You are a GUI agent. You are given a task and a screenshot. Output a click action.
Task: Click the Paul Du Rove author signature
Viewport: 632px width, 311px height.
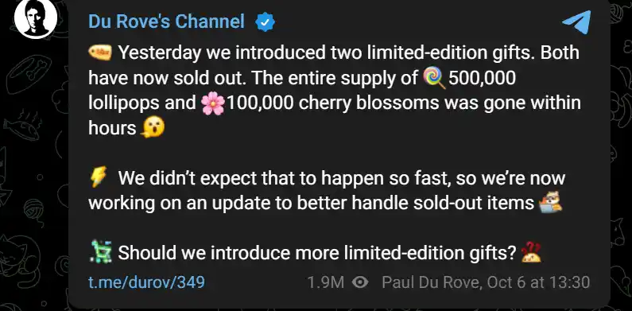pyautogui.click(x=432, y=282)
